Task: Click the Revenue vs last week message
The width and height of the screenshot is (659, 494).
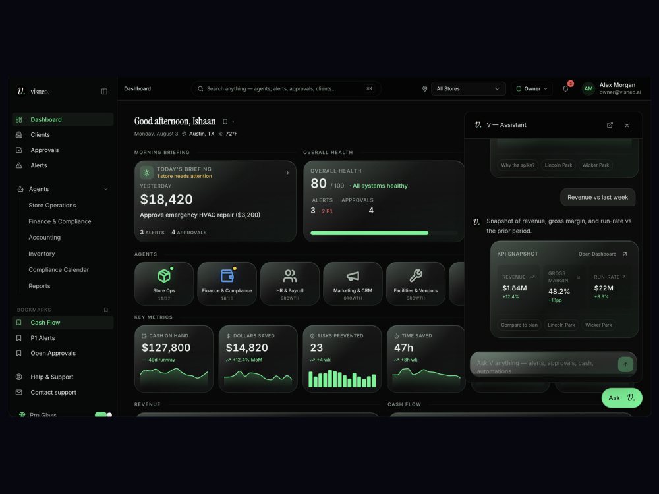Action: [598, 198]
